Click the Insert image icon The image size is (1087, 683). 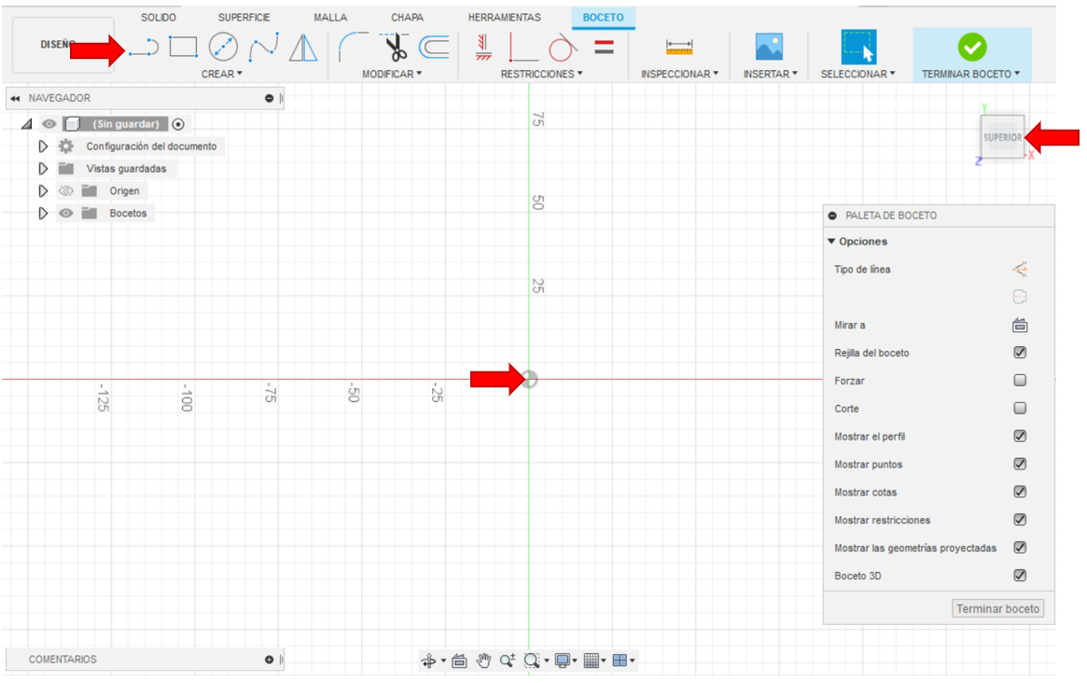[769, 48]
